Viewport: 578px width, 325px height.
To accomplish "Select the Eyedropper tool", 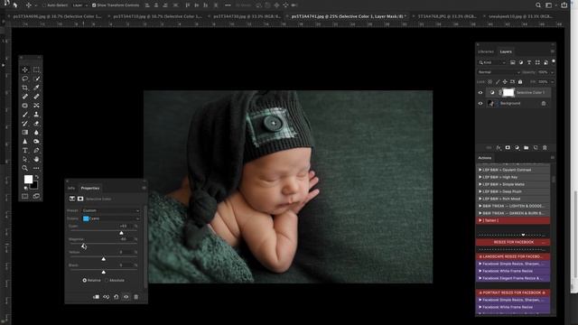I will click(36, 88).
